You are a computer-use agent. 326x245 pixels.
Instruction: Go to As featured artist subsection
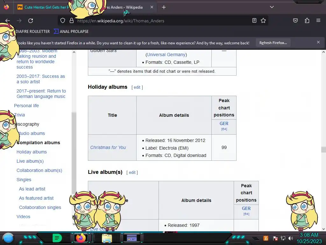coord(36,198)
